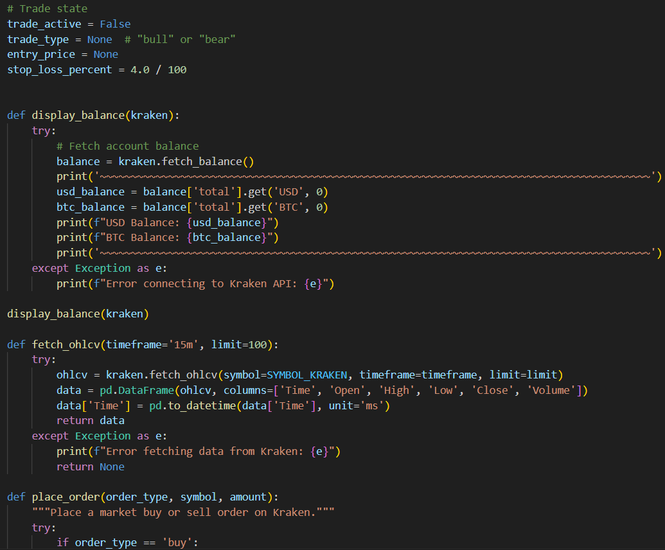Click the '15m' timeframe default value
The width and height of the screenshot is (665, 550).
pos(183,345)
